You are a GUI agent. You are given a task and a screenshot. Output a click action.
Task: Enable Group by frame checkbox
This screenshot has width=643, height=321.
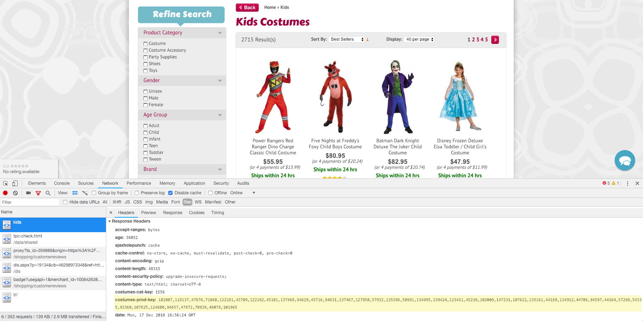[94, 193]
